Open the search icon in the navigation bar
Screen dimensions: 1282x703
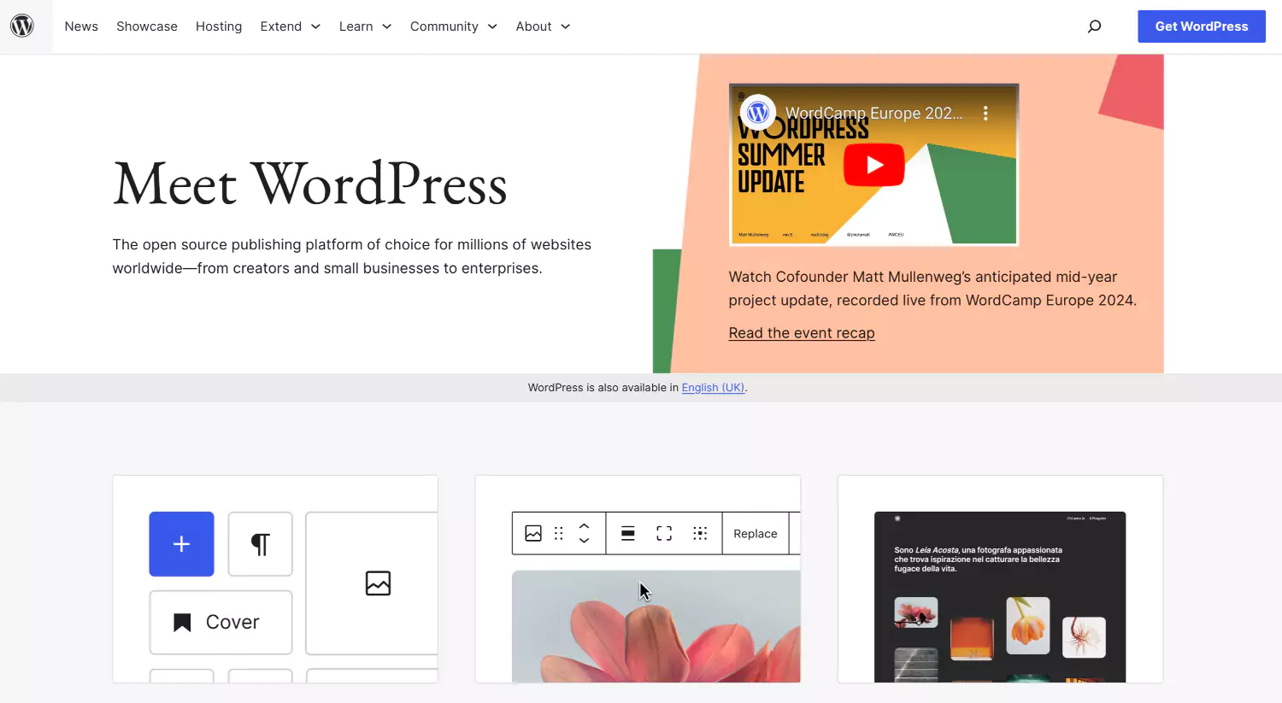(x=1094, y=26)
